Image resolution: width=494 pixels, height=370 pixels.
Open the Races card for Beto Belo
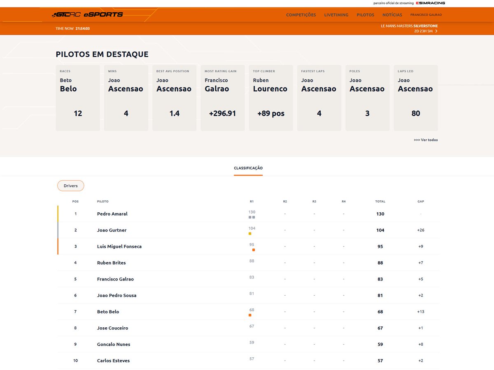point(78,98)
